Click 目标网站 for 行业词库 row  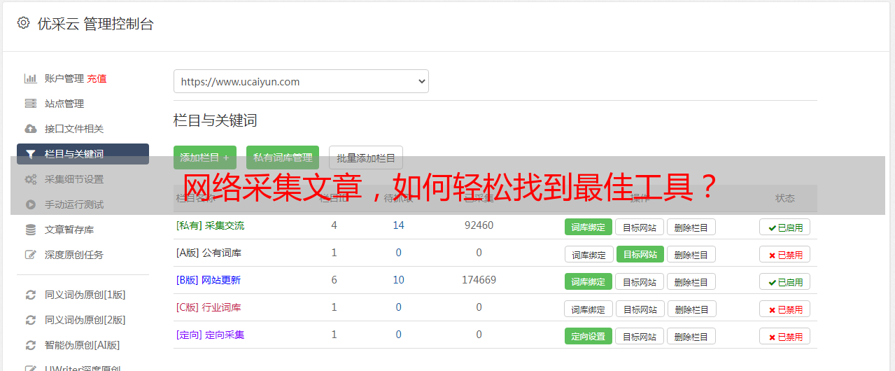point(640,309)
